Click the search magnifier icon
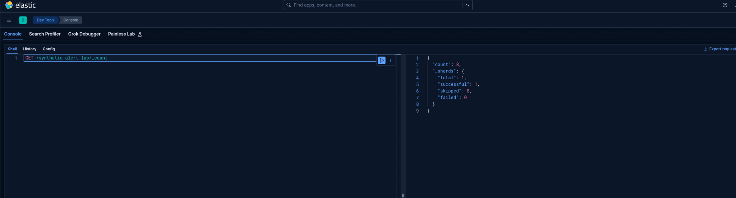The height and width of the screenshot is (198, 736). point(289,5)
